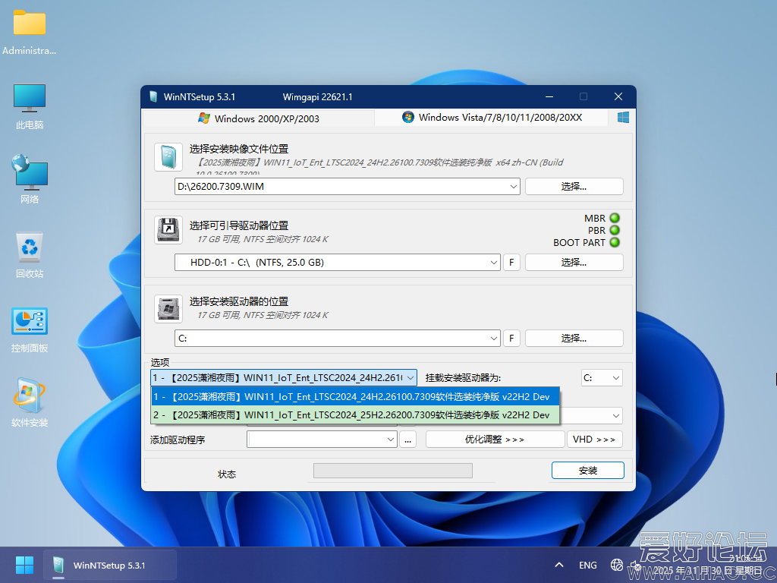Click the WinNTSetup title bar icon
Image resolution: width=777 pixels, height=583 pixels.
click(x=153, y=96)
